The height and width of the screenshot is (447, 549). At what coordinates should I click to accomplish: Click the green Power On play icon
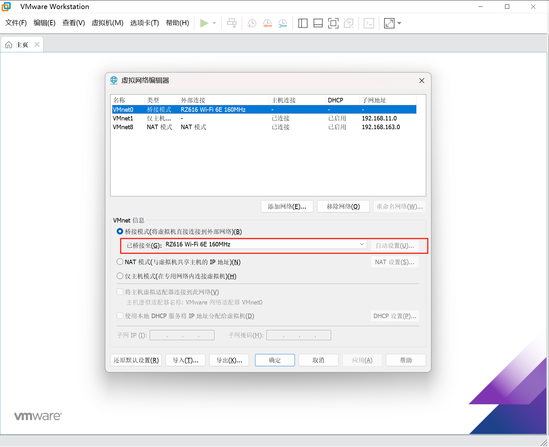tap(204, 23)
